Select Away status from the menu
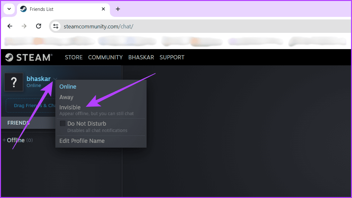 click(x=66, y=97)
